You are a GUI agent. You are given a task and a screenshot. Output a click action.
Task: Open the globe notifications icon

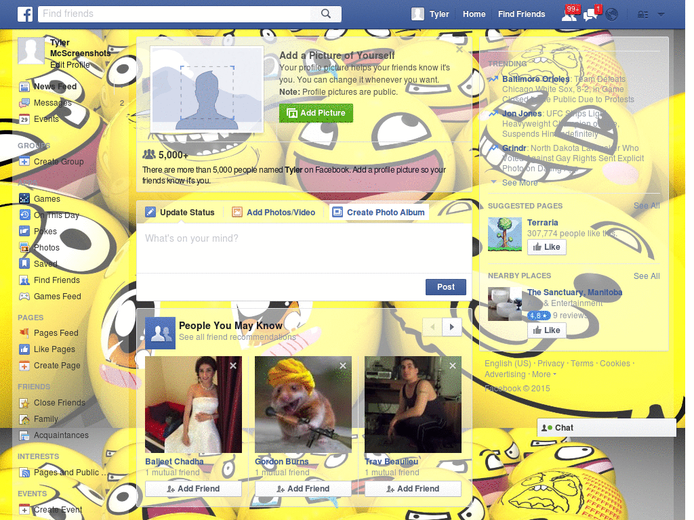point(612,15)
